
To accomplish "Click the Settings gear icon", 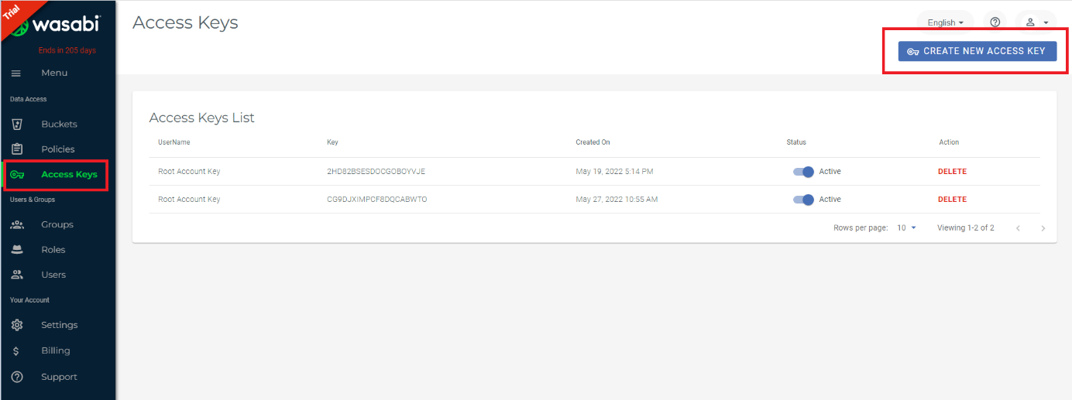I will click(16, 325).
